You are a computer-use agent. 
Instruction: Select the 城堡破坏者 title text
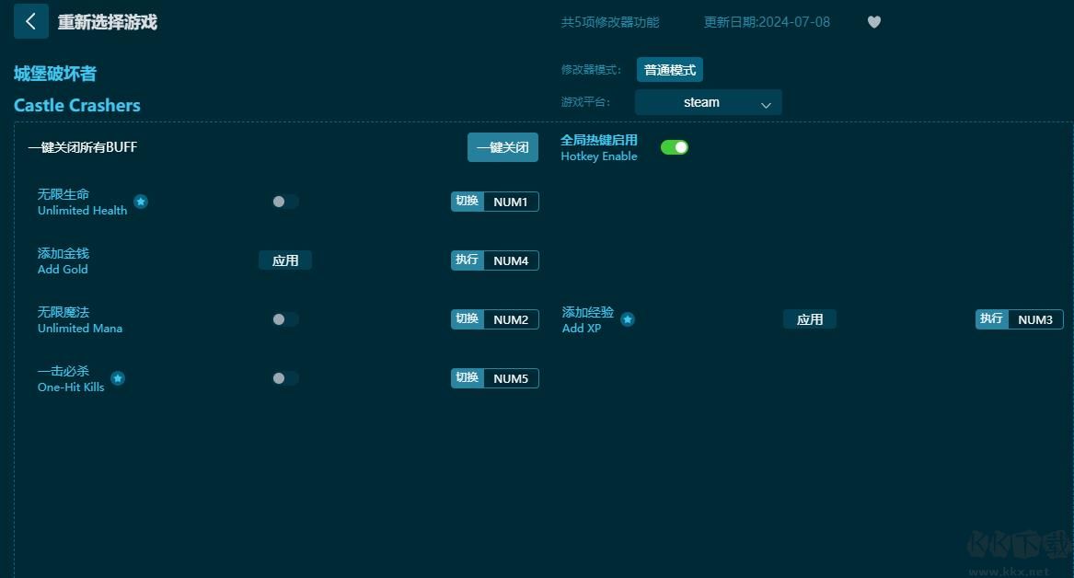click(x=55, y=74)
